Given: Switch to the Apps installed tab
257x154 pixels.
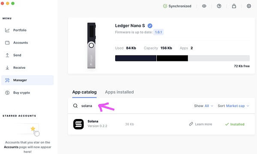Looking at the screenshot, I should coord(120,92).
